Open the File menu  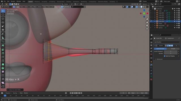pyautogui.click(x=5, y=1)
